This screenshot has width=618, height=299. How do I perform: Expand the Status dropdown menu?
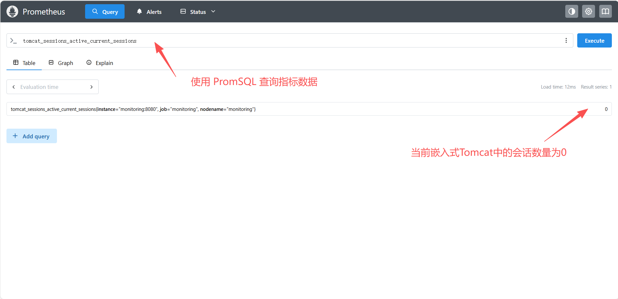pos(198,12)
